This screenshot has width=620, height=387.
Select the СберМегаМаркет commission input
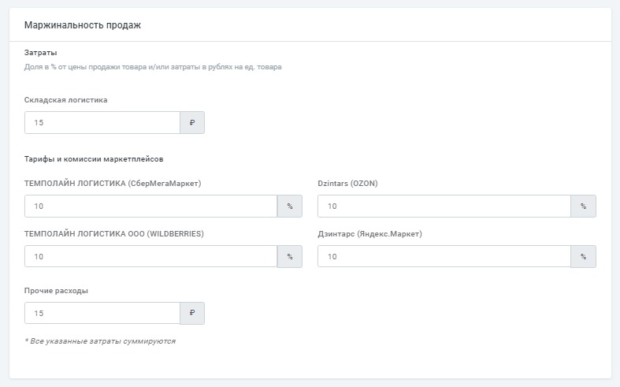tap(150, 207)
